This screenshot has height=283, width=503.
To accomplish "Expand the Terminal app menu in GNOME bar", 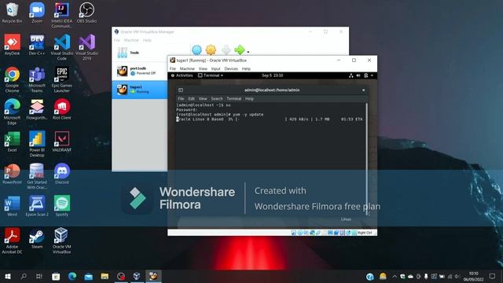I will (x=211, y=75).
